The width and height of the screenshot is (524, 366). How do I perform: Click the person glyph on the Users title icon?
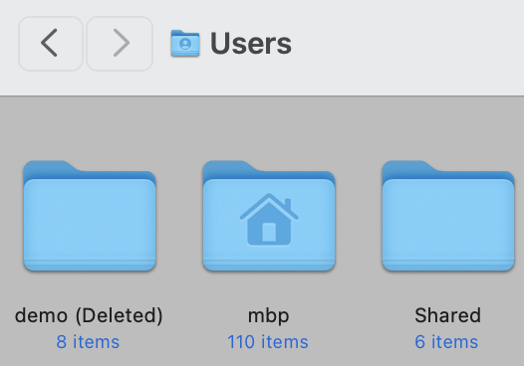[185, 44]
